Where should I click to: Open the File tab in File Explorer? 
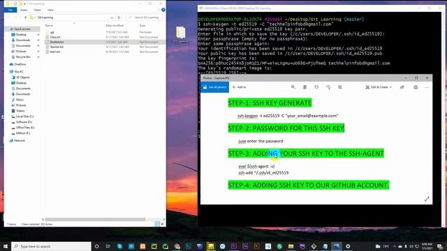[10, 10]
